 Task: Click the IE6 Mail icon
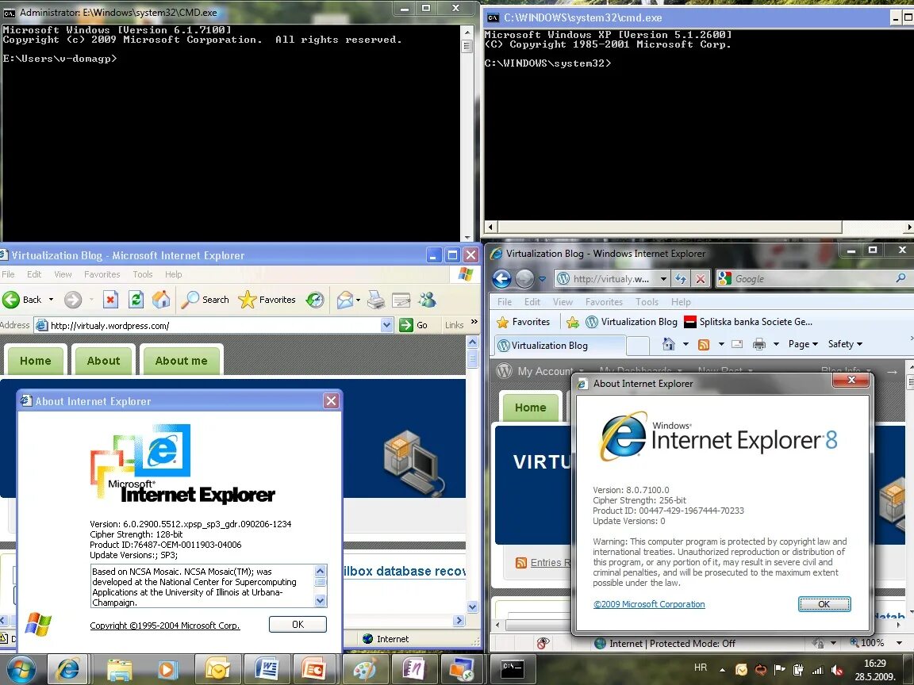345,300
